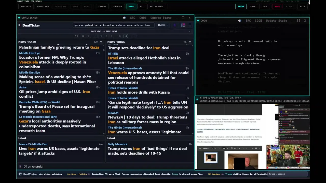Click the zoom in magnifier icon

click(88, 36)
